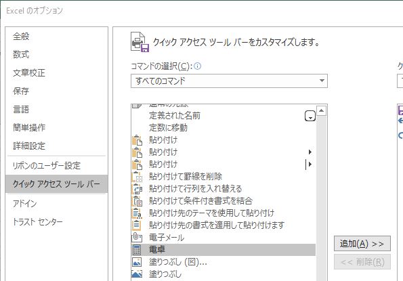
Task: Click the info icon beside コマンドの選択
Action: coord(197,66)
